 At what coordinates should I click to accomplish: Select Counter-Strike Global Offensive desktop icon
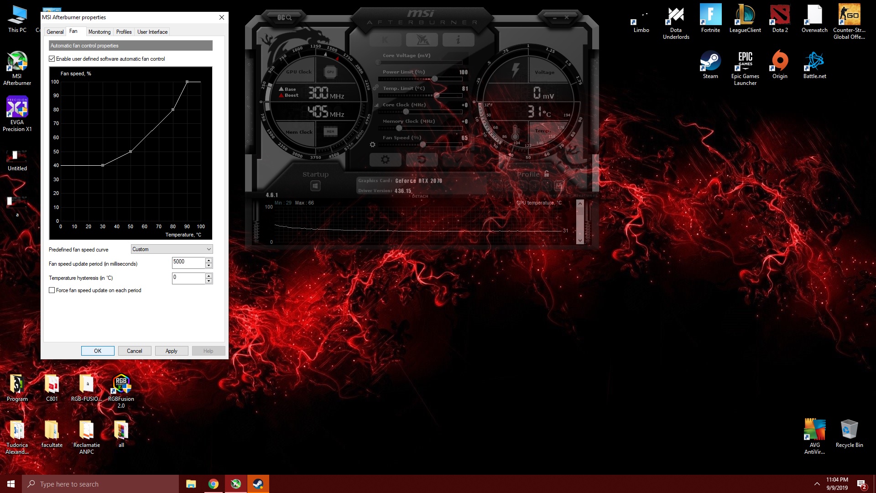tap(849, 22)
